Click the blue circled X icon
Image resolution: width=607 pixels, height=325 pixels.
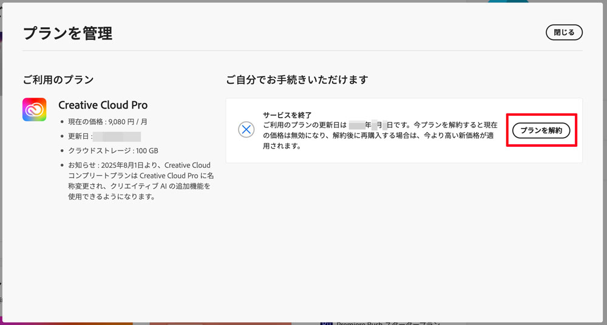[x=246, y=130]
